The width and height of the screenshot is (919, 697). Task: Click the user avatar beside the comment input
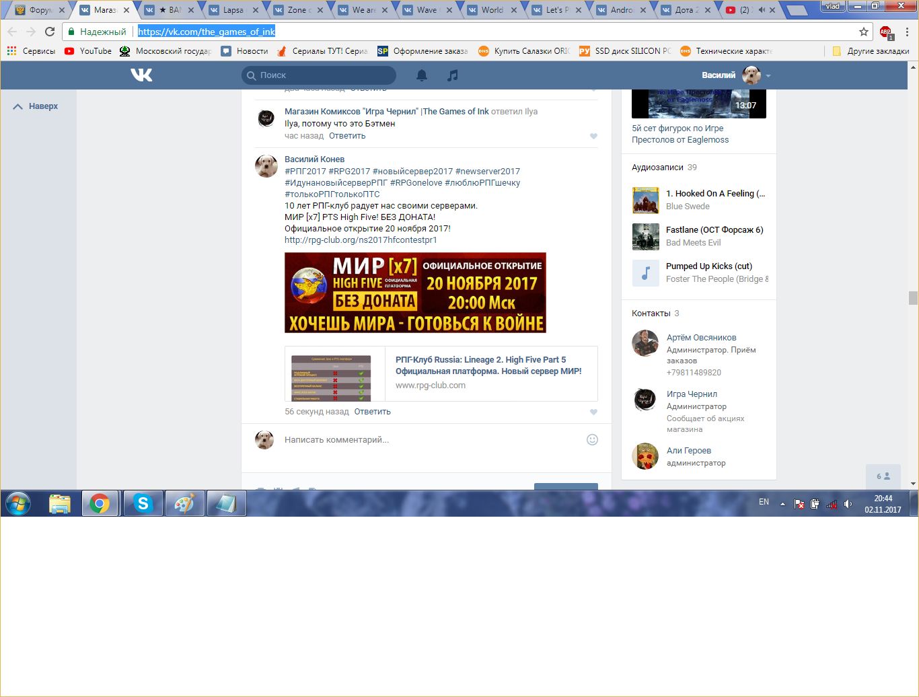click(x=264, y=439)
